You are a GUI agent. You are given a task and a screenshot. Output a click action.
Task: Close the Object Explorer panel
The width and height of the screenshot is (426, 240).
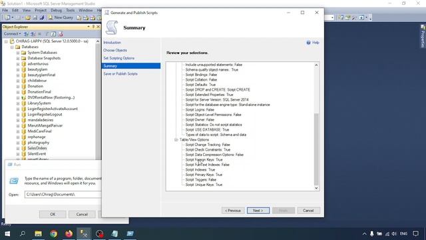98,27
